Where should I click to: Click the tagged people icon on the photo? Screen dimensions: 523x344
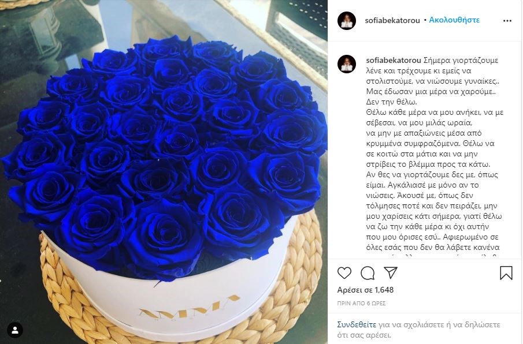point(15,330)
